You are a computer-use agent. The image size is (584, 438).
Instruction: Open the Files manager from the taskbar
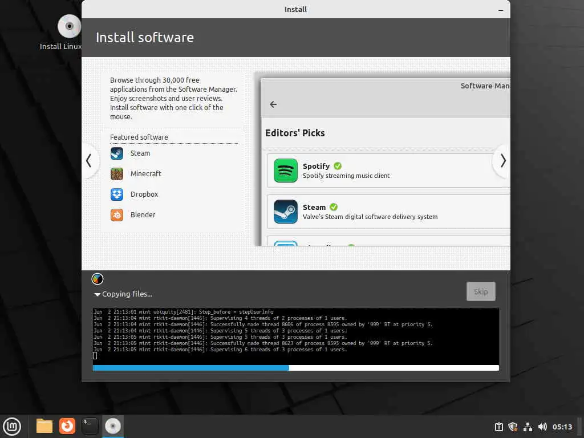44,426
